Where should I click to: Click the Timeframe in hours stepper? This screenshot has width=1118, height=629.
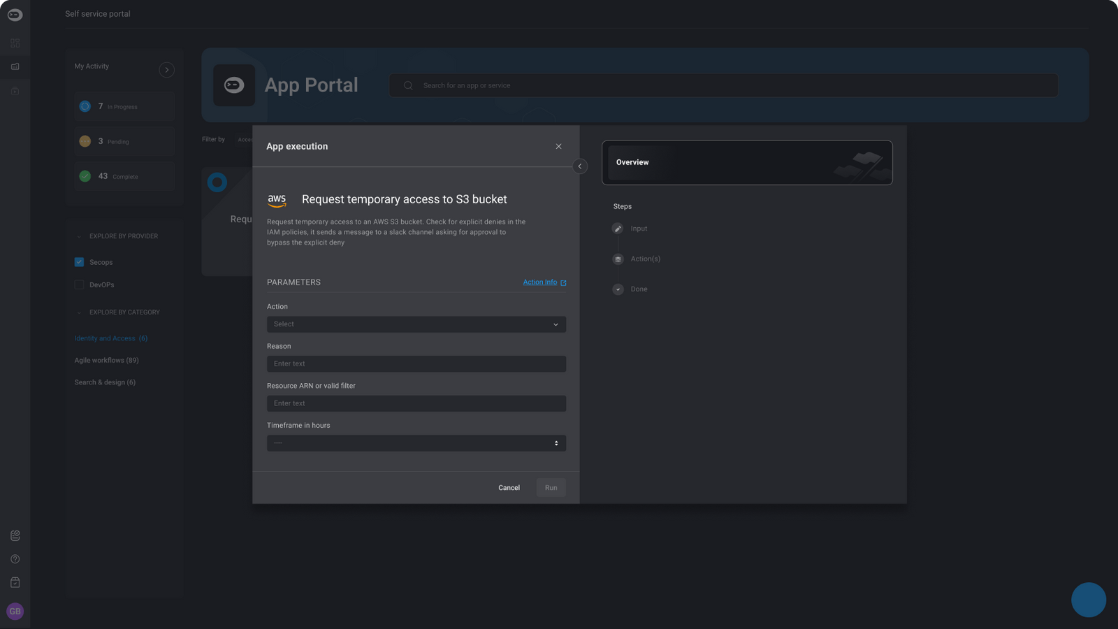coord(556,443)
